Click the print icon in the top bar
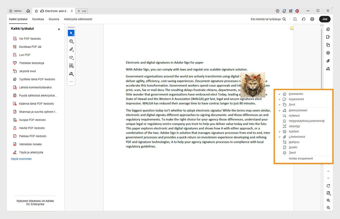Viewport: 340px width, 219px height. (312, 19)
